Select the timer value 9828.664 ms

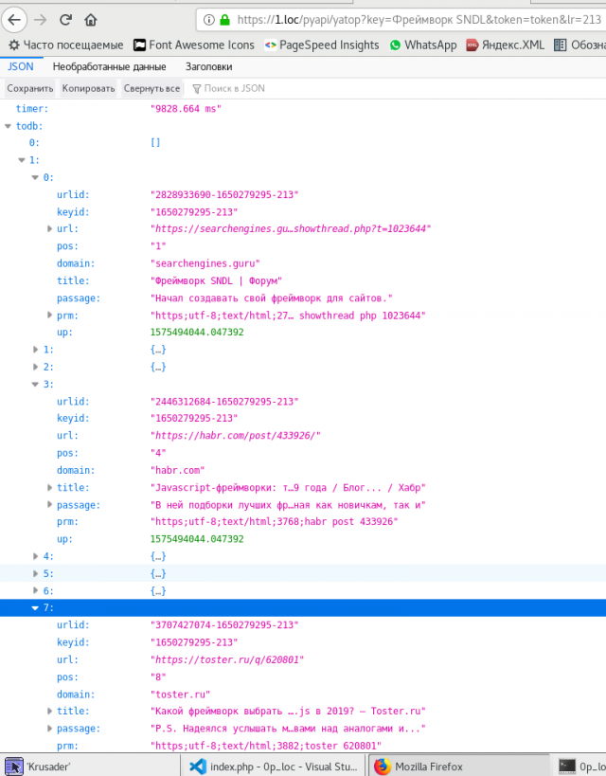[x=186, y=109]
